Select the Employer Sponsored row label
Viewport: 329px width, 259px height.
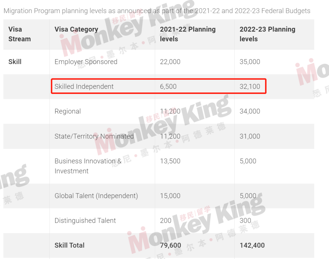coord(86,62)
